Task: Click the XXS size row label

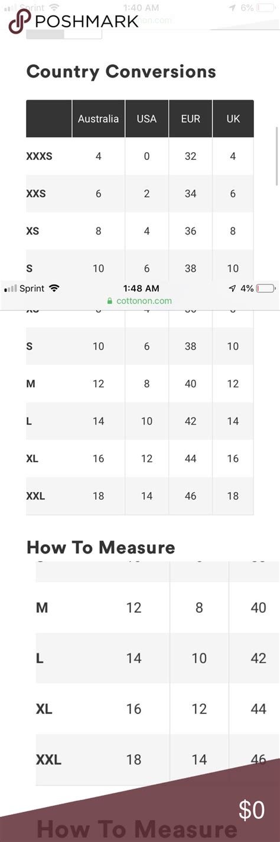Action: [36, 194]
